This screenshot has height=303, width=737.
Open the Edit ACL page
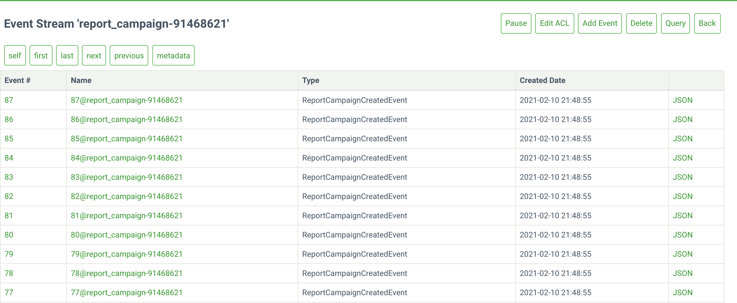[x=554, y=23]
